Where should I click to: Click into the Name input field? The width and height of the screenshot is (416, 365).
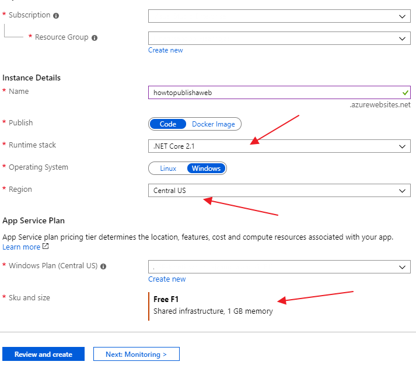click(x=274, y=93)
